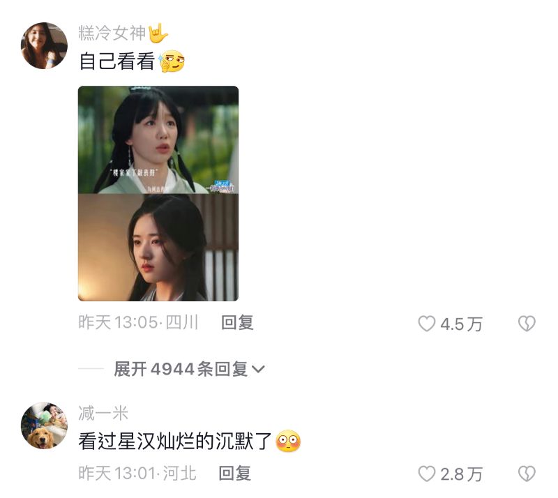Viewport: 558px width, 498px height.
Task: Tap the flushed face emoji in second comment
Action: [x=288, y=441]
